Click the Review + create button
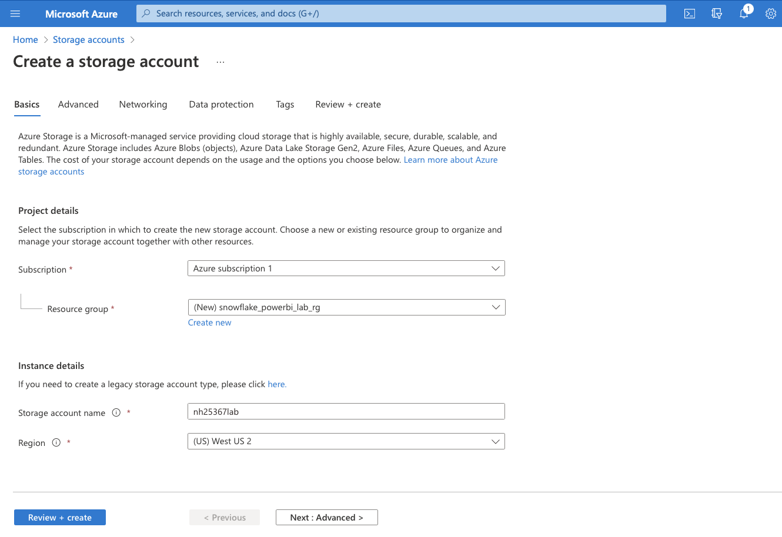782x537 pixels. pyautogui.click(x=59, y=518)
